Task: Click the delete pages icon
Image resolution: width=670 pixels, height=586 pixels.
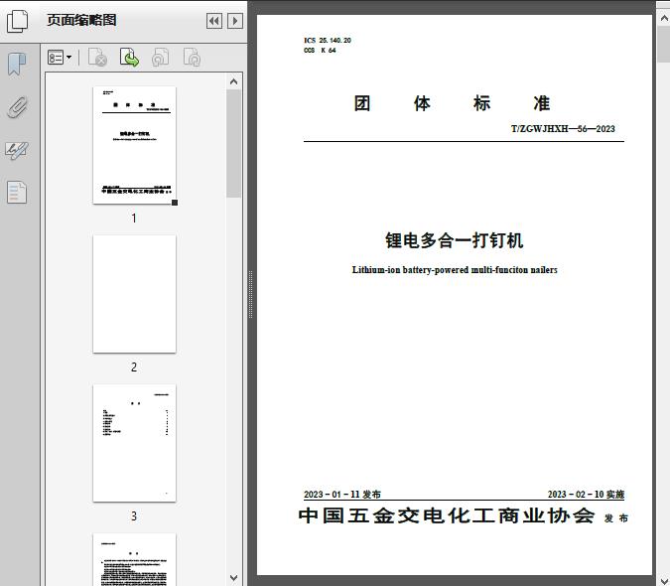Action: [97, 58]
